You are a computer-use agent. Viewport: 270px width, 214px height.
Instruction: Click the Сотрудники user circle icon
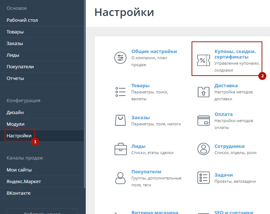point(203,149)
